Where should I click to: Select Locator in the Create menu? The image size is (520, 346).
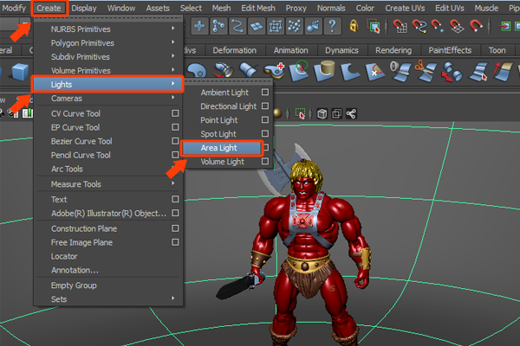pos(66,257)
